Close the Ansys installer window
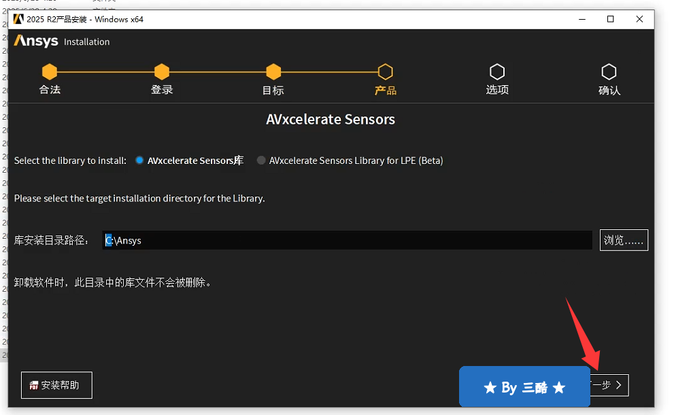 639,19
